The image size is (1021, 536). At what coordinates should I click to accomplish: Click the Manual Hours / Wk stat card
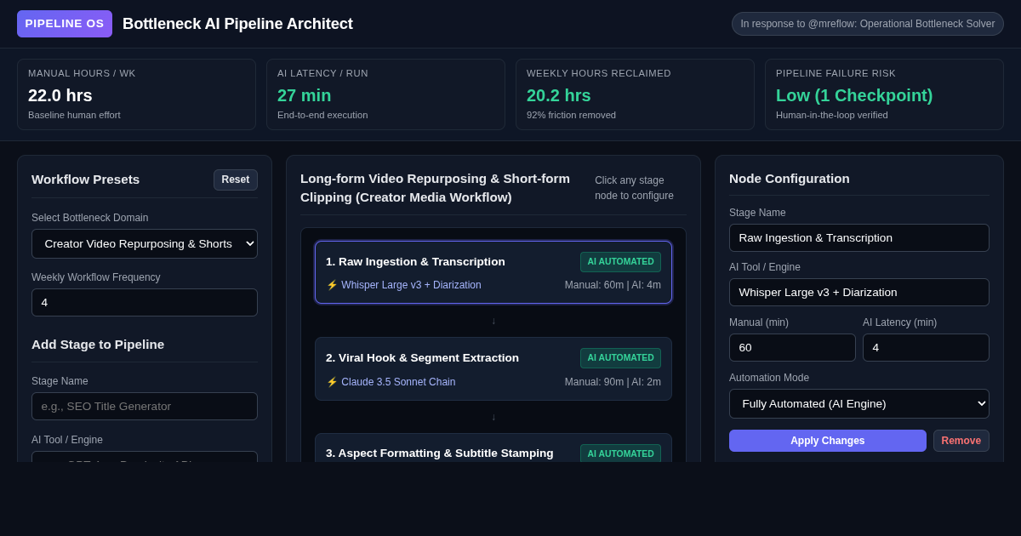point(136,94)
